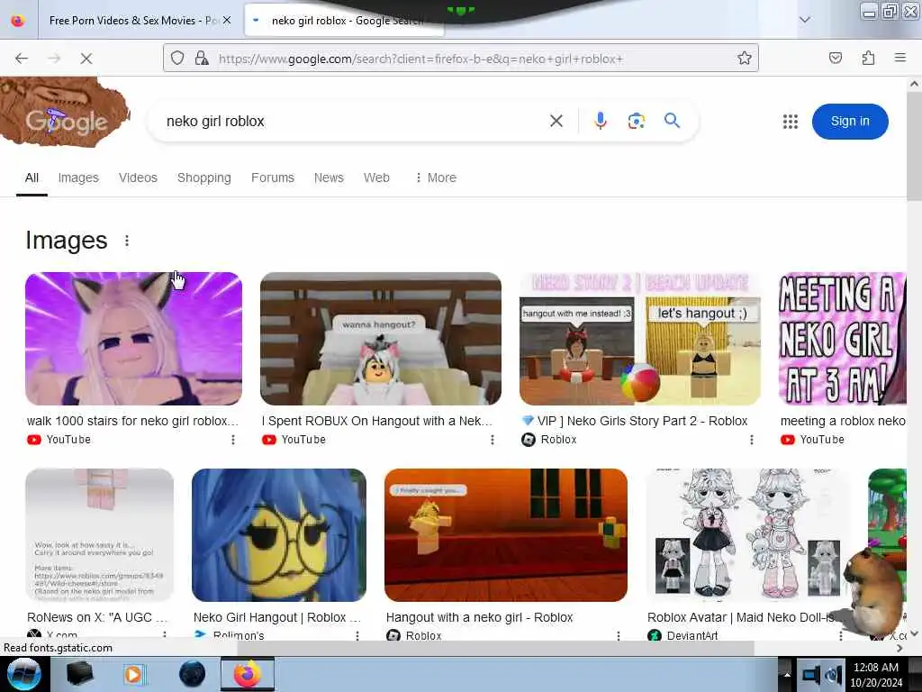Open the VIP Neko Girls Story Part 2 link
The image size is (922, 692).
pyautogui.click(x=635, y=422)
